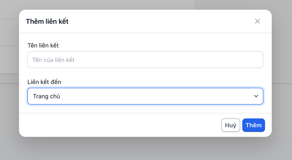
Task: Cancel adding the link via Huỷ
Action: tap(230, 125)
